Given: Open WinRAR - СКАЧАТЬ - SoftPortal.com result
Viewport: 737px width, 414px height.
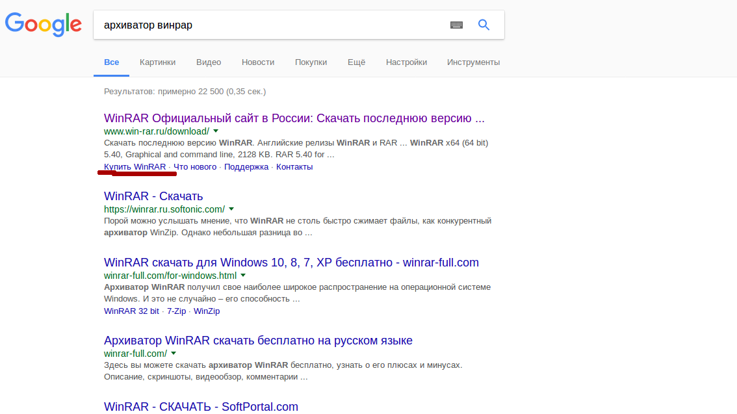Looking at the screenshot, I should click(201, 406).
